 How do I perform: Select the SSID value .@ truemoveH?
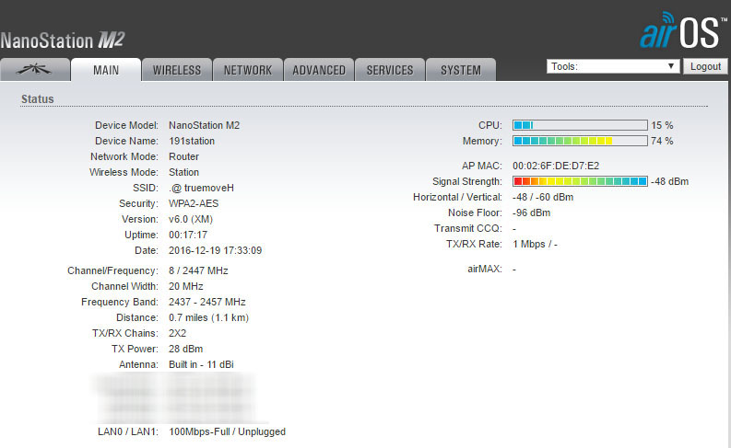(201, 188)
